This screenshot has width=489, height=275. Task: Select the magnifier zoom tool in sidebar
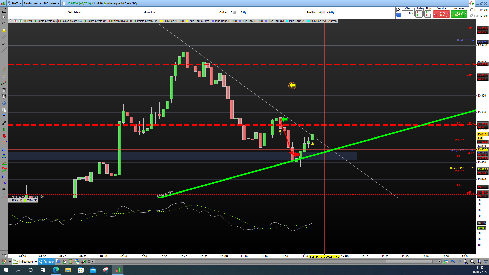pos(4,24)
